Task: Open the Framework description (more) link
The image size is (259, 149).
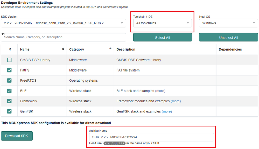Action: point(176,101)
